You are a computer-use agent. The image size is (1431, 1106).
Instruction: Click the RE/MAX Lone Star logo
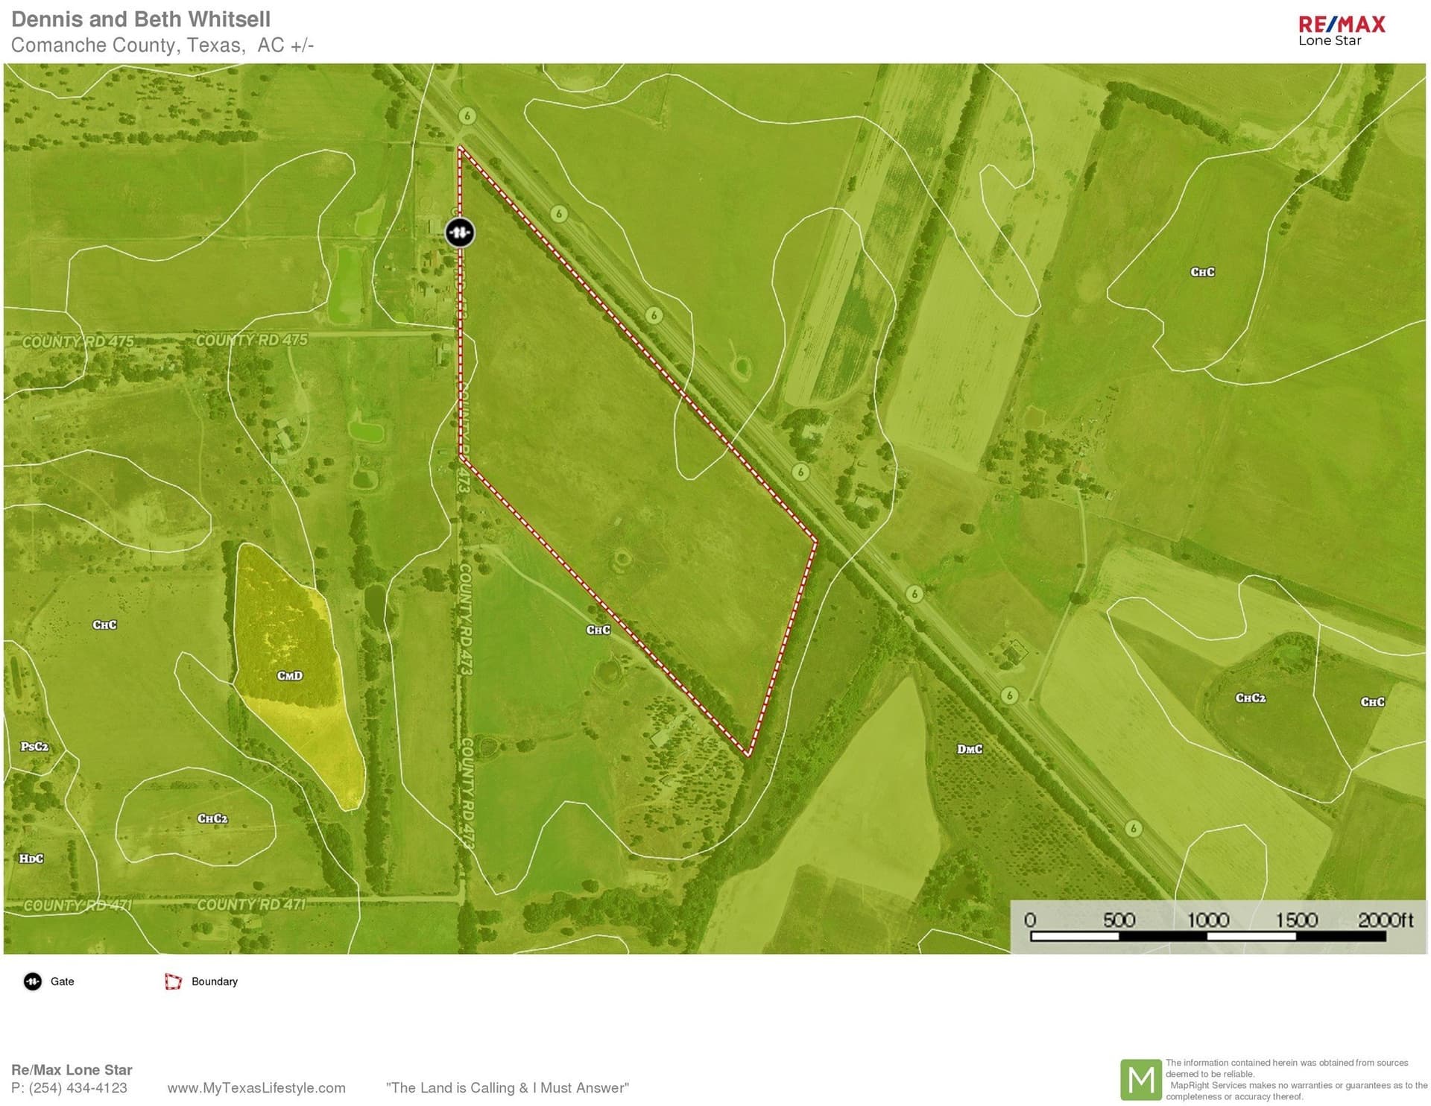(1342, 31)
